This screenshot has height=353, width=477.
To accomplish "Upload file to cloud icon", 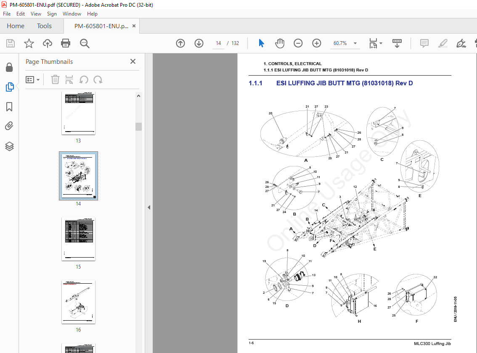I will pyautogui.click(x=48, y=43).
